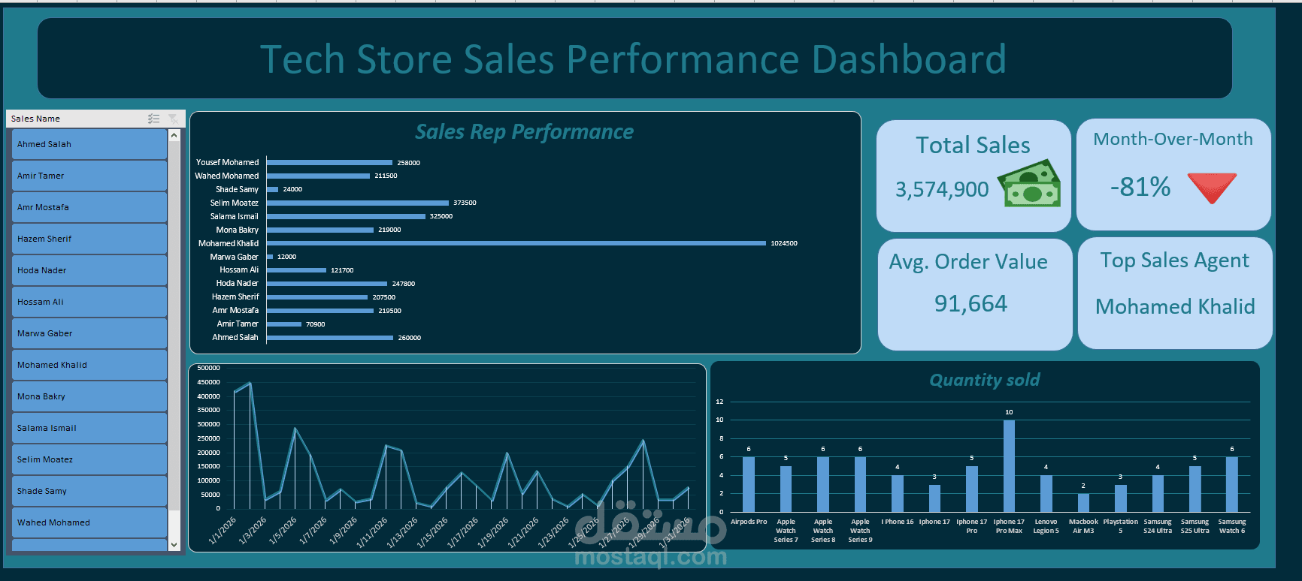Select the Total Sales card heading

[973, 145]
